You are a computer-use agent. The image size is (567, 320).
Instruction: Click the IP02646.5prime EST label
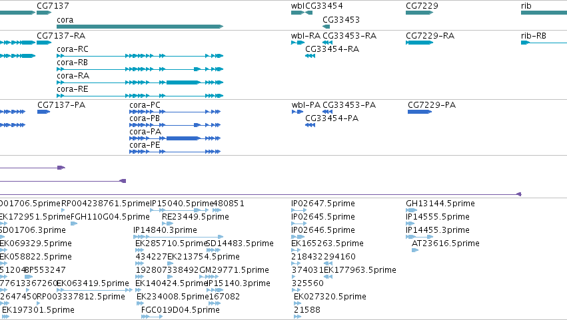[323, 230]
